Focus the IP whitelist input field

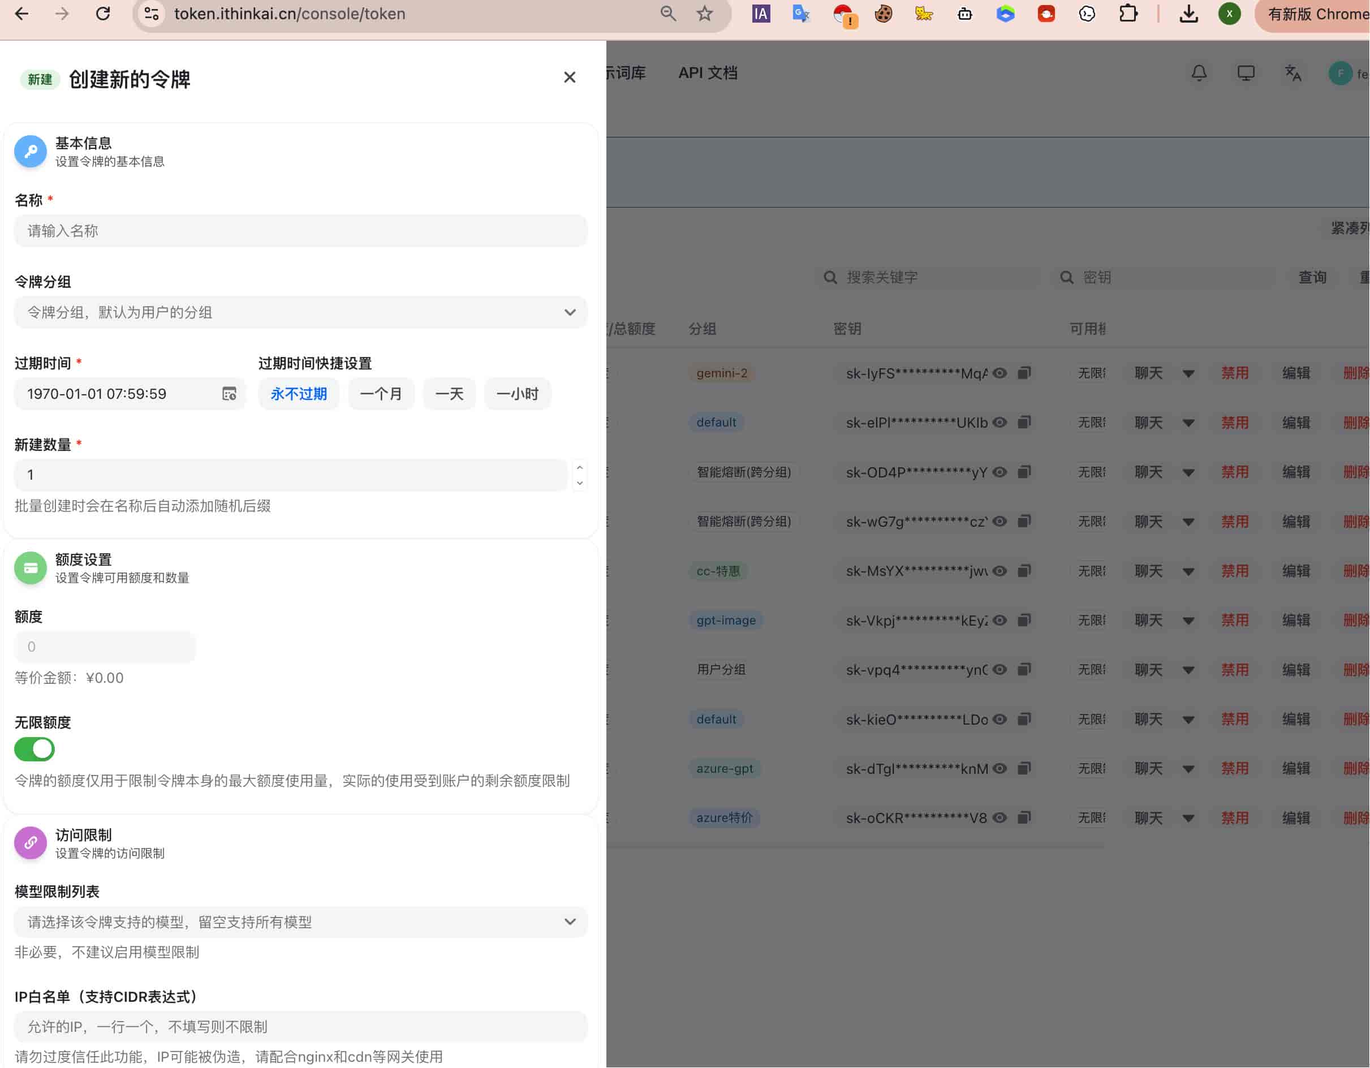301,1027
